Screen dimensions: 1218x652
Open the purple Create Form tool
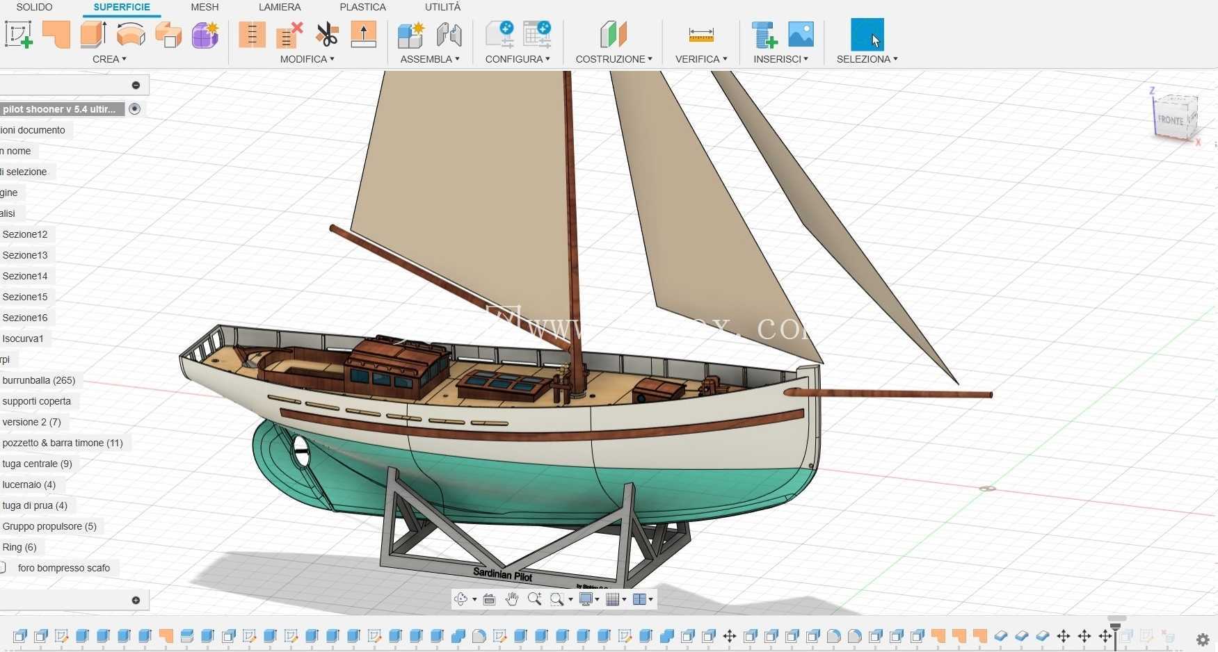205,35
